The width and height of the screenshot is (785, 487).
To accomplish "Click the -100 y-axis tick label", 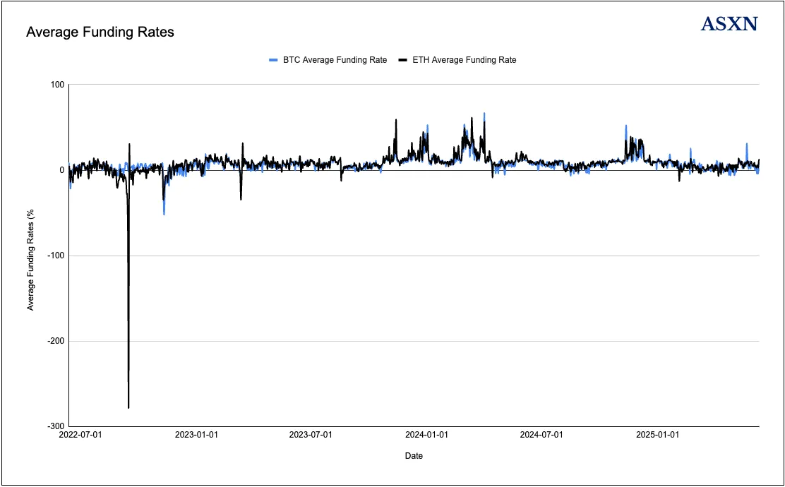I will 54,255.
